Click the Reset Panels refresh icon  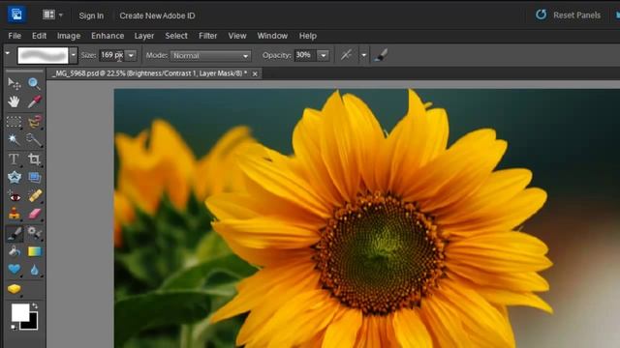(x=541, y=15)
